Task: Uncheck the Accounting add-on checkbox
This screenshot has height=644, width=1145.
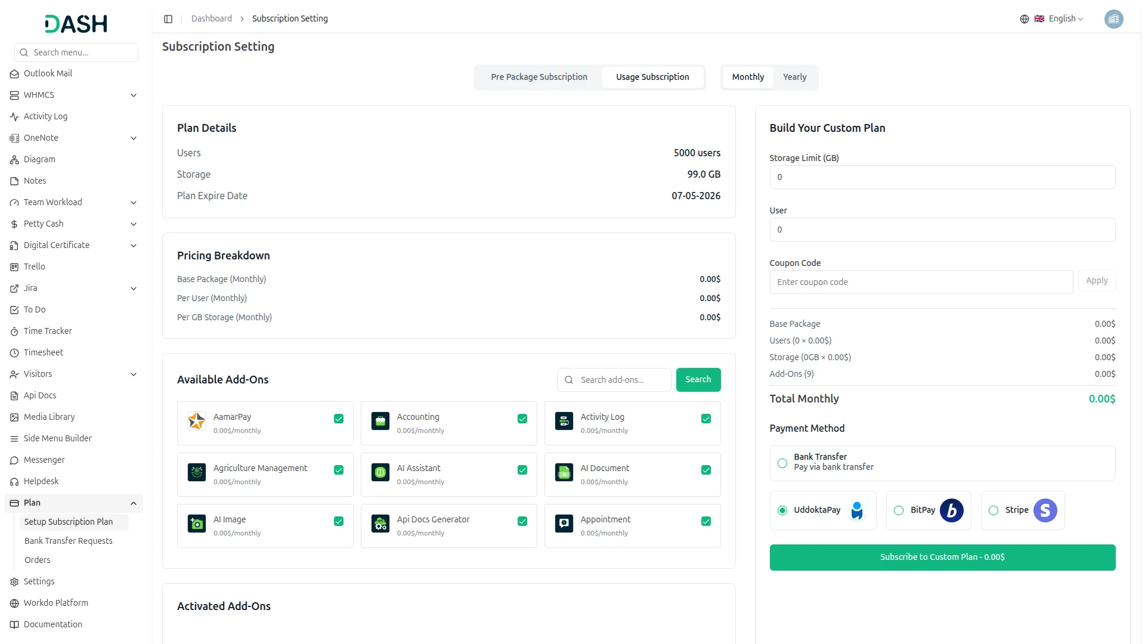Action: pyautogui.click(x=522, y=419)
